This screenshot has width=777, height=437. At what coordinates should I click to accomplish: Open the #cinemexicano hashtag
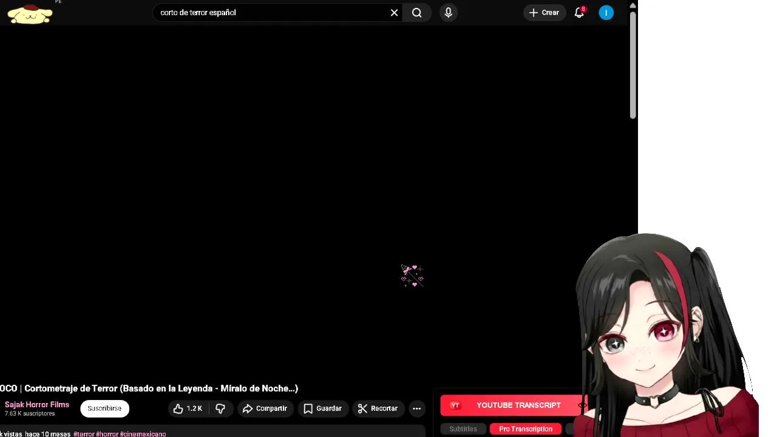coord(143,434)
